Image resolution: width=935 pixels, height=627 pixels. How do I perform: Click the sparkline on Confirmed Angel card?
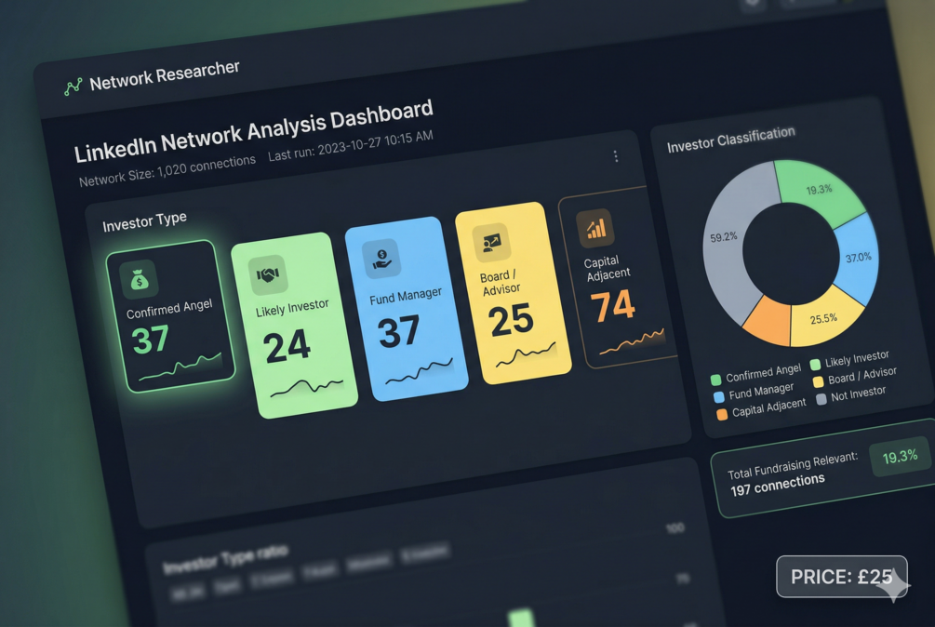coord(180,367)
